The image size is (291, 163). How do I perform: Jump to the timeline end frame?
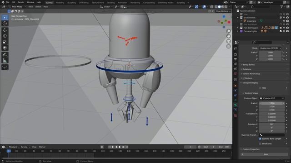pos(126,147)
